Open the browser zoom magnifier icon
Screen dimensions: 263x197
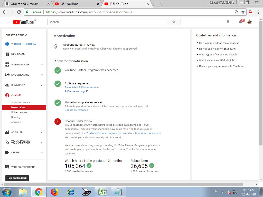point(237,12)
